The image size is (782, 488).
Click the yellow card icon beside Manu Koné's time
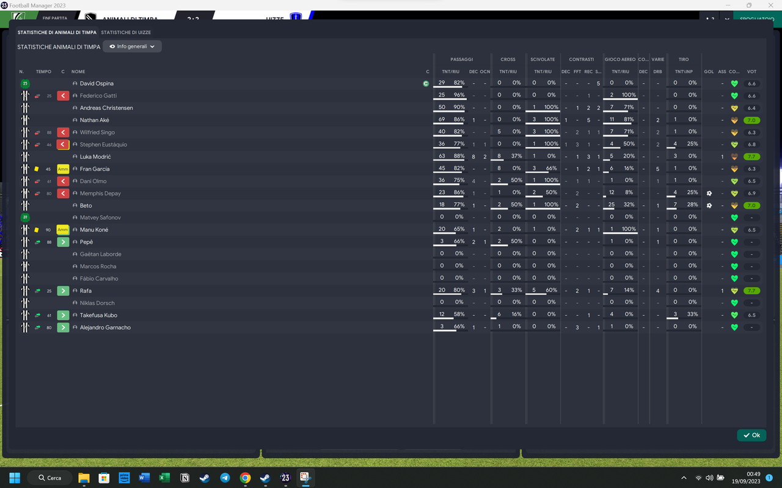coord(37,230)
